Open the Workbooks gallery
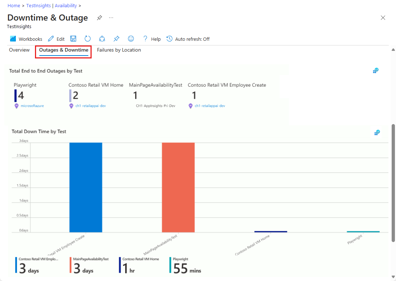 26,39
